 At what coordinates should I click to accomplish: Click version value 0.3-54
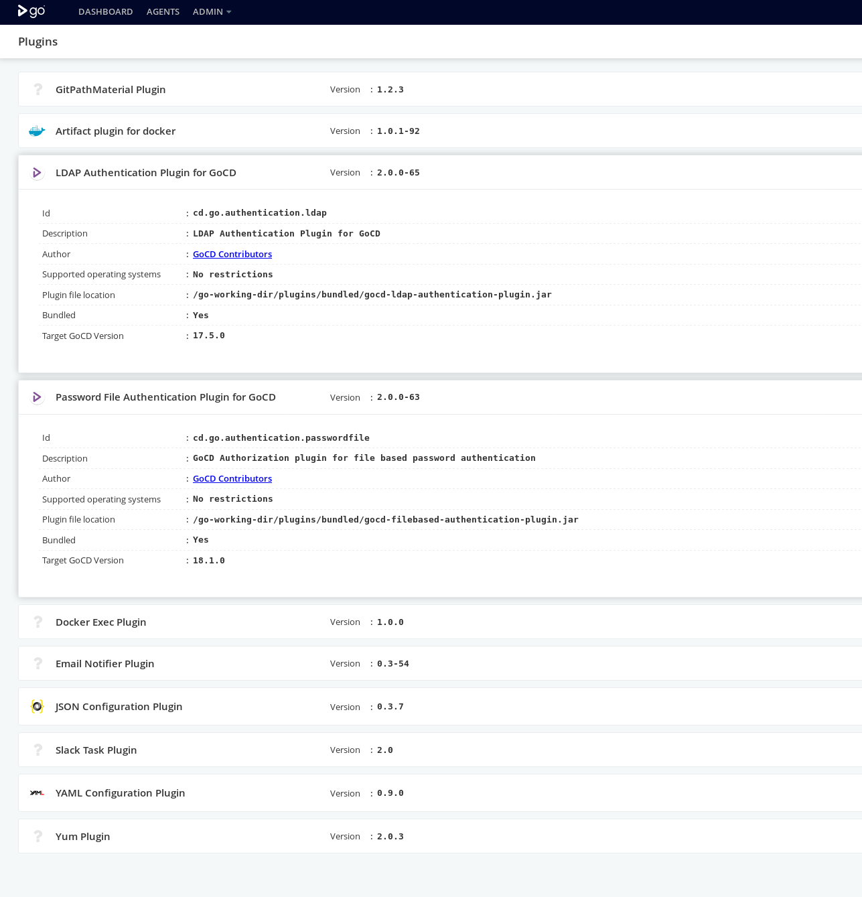tap(393, 663)
